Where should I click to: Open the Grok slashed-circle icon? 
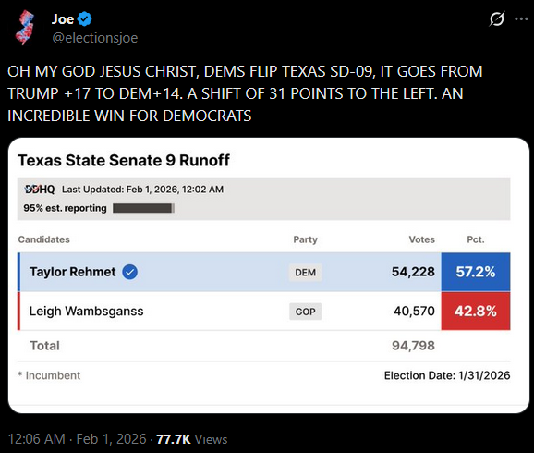point(496,18)
